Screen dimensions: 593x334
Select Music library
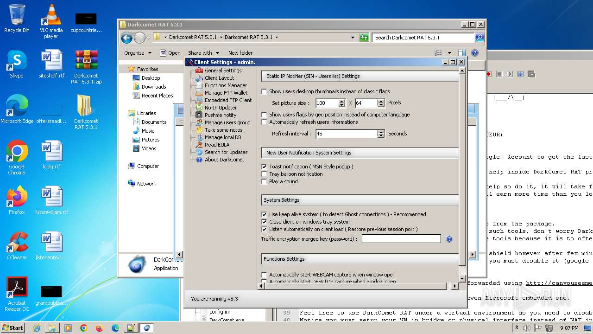[143, 131]
